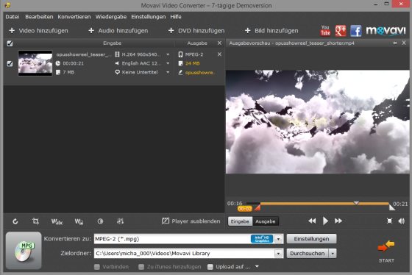Toggle fullscreen preview icon
The width and height of the screenshot is (412, 275).
(389, 221)
